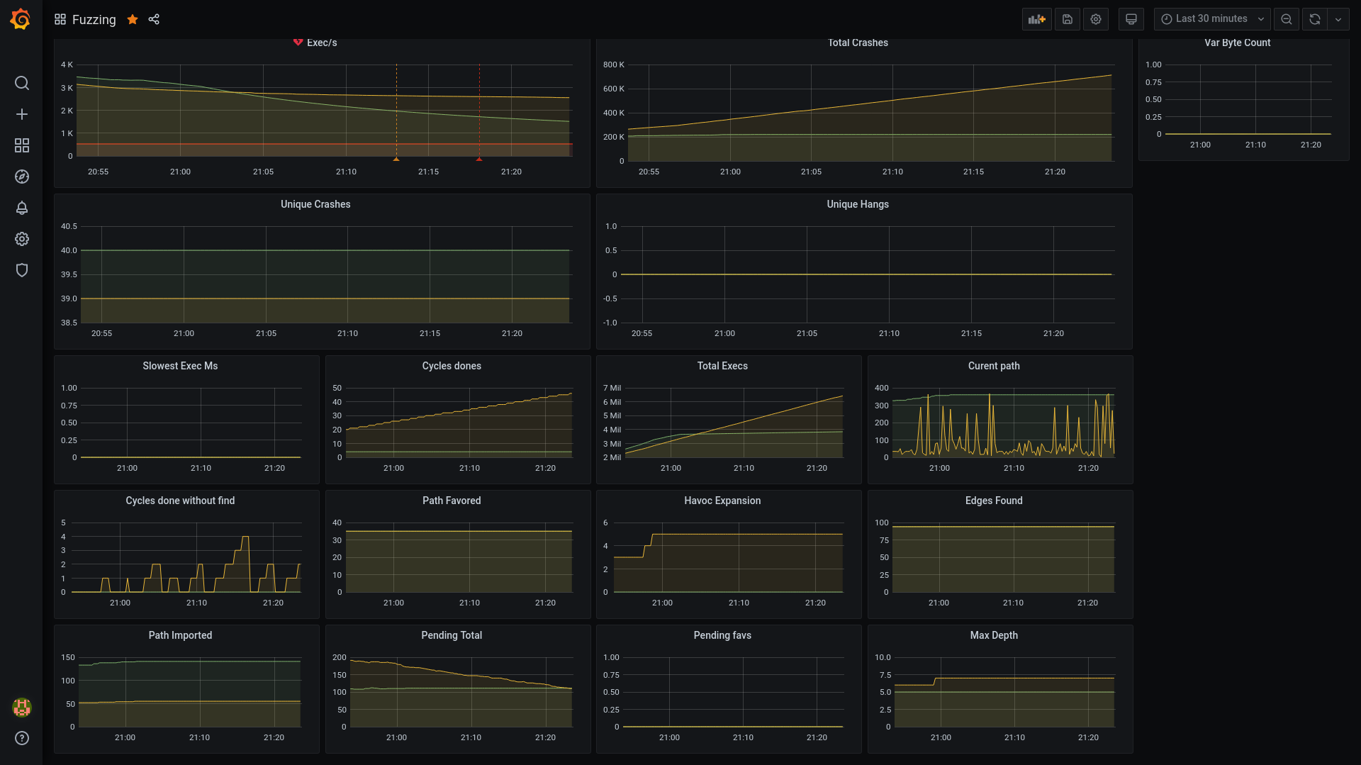Open the Explore compass in the sidebar
Image resolution: width=1361 pixels, height=765 pixels.
22,177
